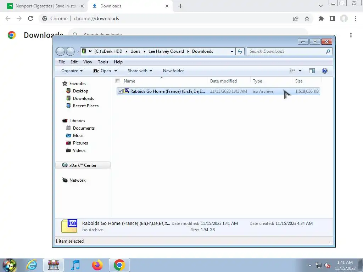363x272 pixels.
Task: Expand the Open button dropdown arrow
Action: coord(116,71)
